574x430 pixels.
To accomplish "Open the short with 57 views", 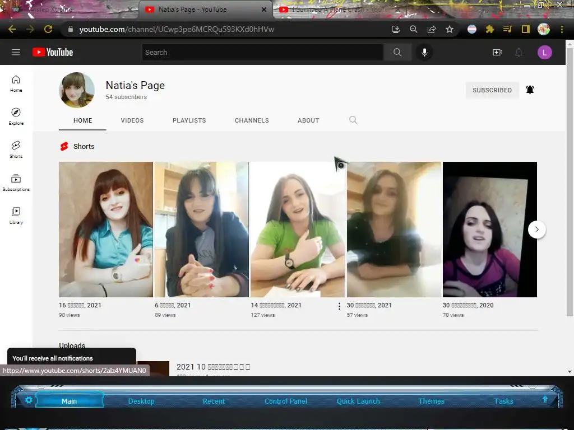I will [394, 229].
